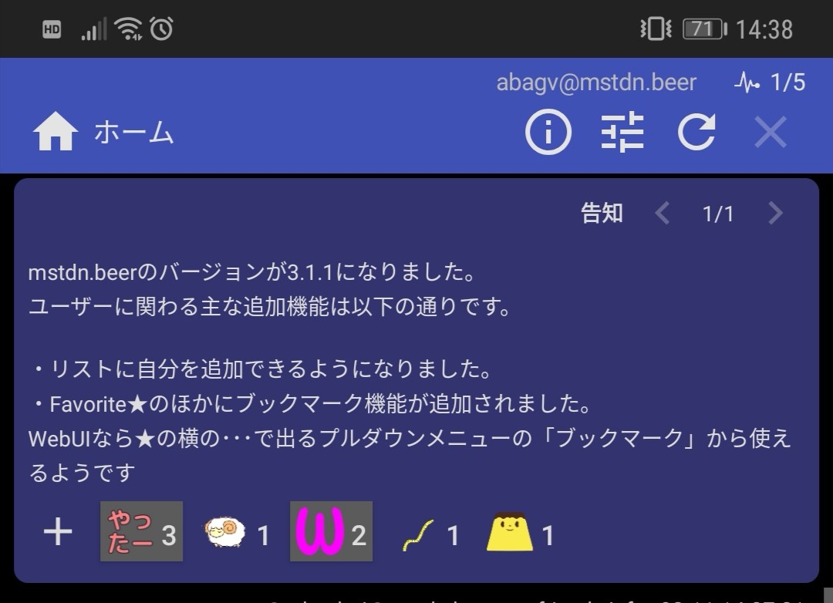Toggle the sheep emoji reaction

[237, 533]
